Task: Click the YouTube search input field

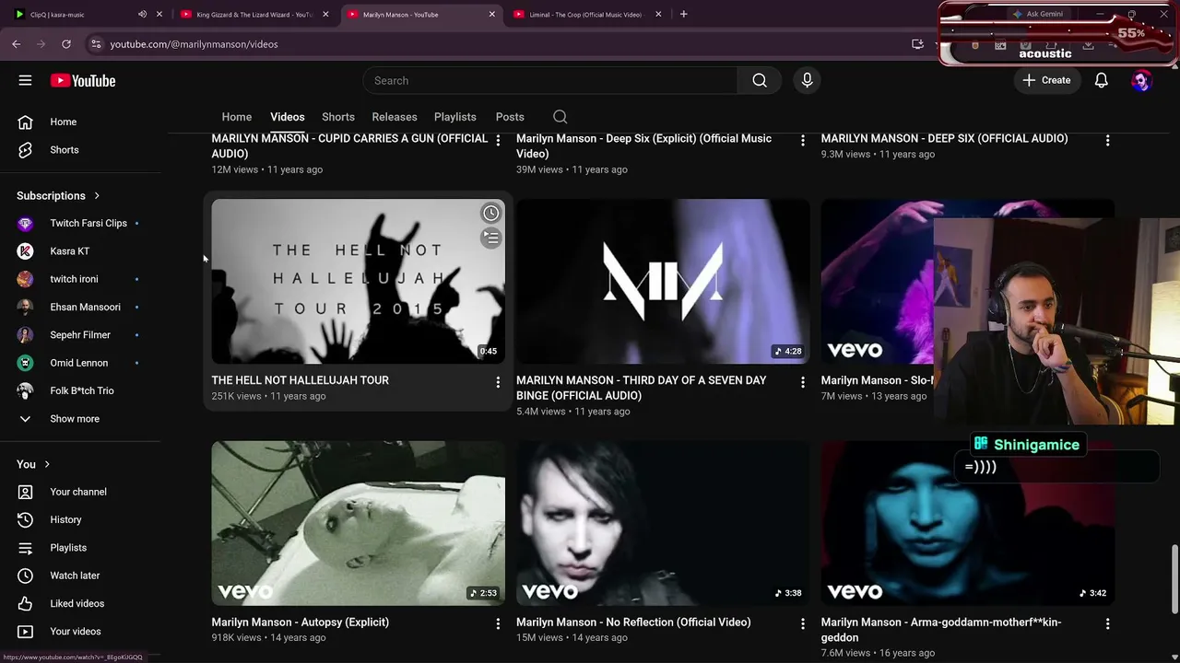Action: pyautogui.click(x=550, y=81)
